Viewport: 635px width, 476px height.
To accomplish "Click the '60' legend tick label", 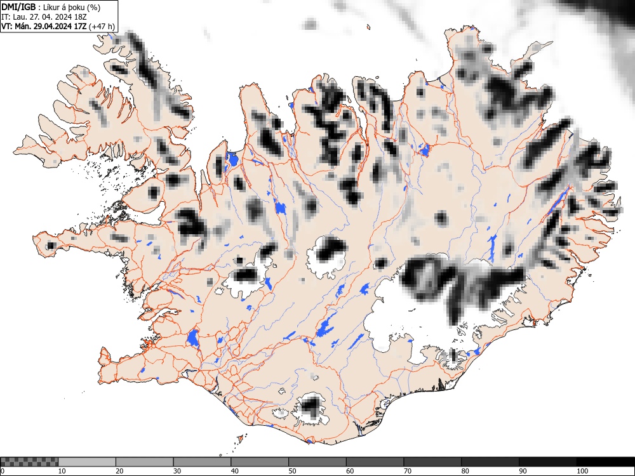I will 349,471.
